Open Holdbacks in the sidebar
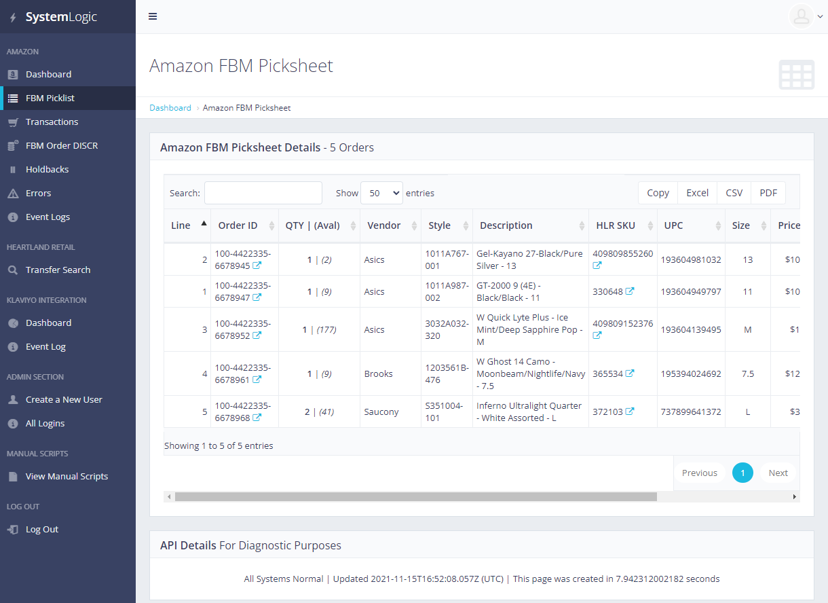This screenshot has width=828, height=603. (x=47, y=169)
